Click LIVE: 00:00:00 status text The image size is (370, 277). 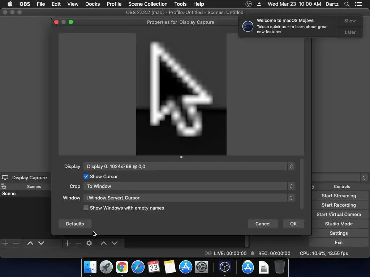pos(230,254)
